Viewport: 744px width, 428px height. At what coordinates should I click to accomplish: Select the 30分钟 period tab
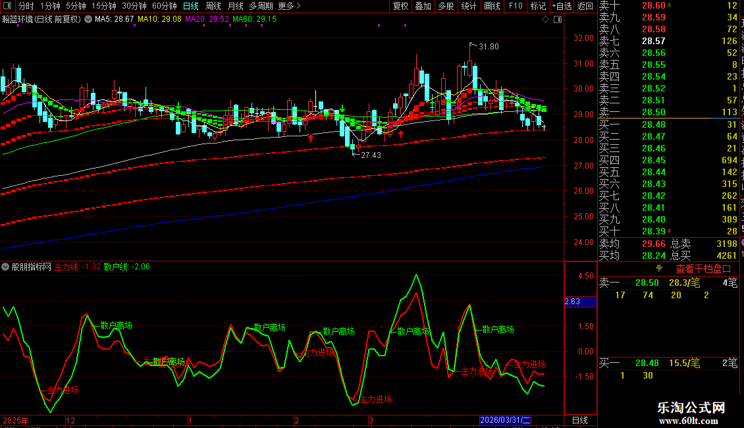pyautogui.click(x=134, y=6)
